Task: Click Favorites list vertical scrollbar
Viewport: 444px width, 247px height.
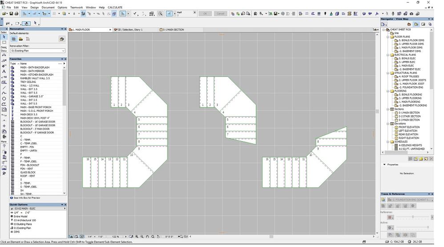Action: (x=64, y=130)
